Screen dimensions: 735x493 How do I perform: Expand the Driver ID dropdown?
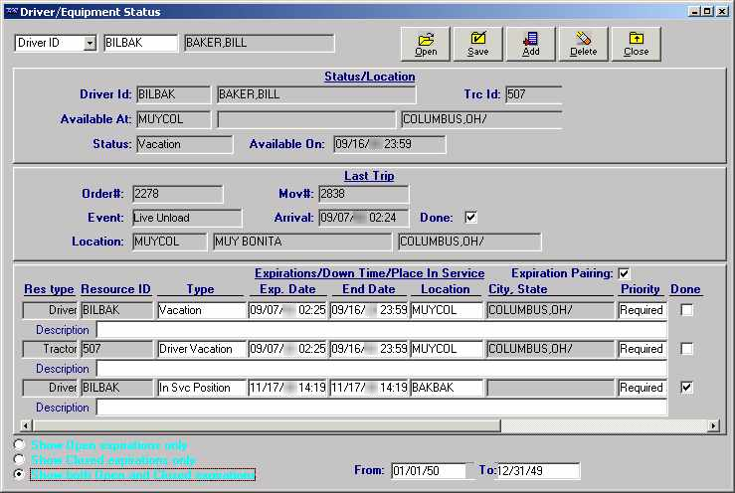pyautogui.click(x=90, y=43)
